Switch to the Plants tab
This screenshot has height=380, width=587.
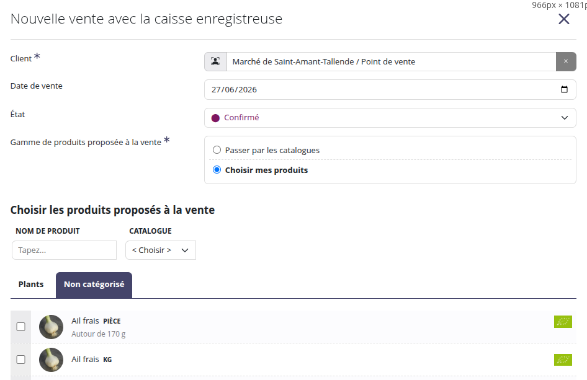pyautogui.click(x=31, y=285)
